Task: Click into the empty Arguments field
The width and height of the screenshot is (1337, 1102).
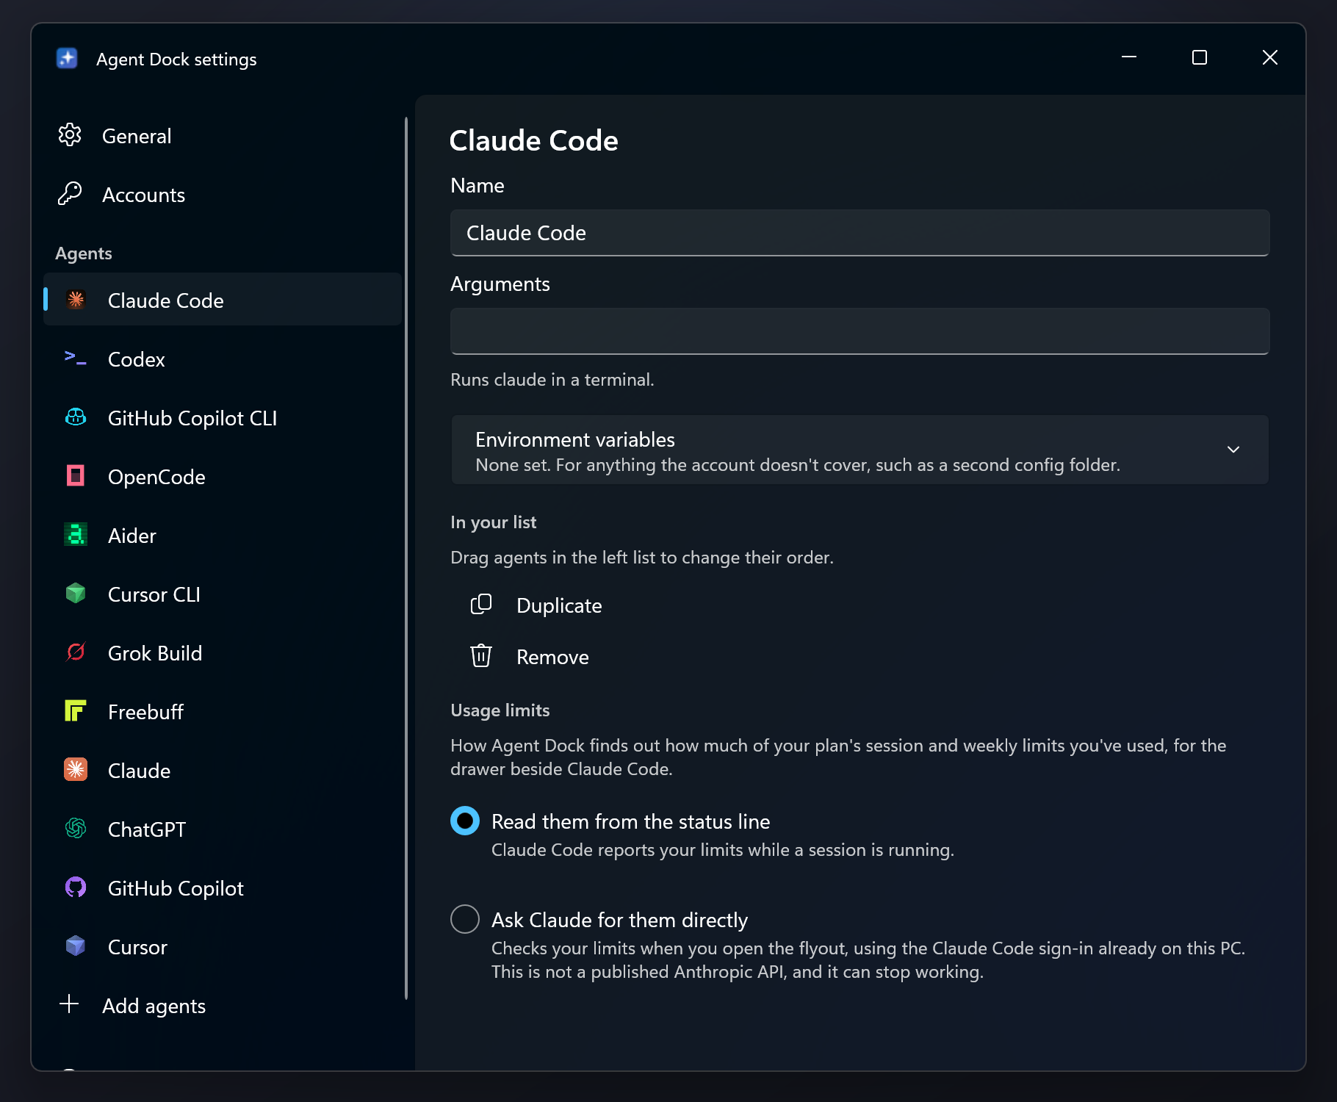Action: [860, 331]
